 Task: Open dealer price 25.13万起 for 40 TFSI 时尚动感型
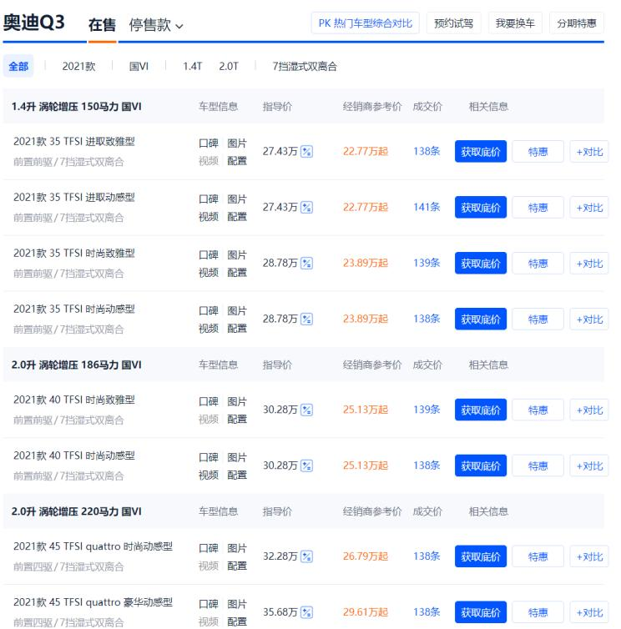pos(366,465)
